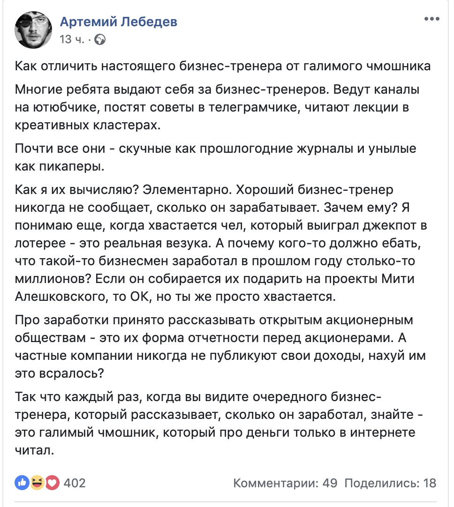Open Комментарии: 49 comments link

tap(285, 483)
